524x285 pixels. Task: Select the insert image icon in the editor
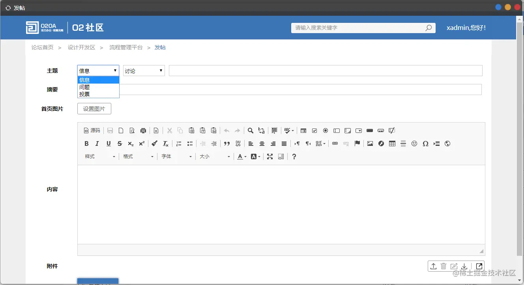click(370, 143)
